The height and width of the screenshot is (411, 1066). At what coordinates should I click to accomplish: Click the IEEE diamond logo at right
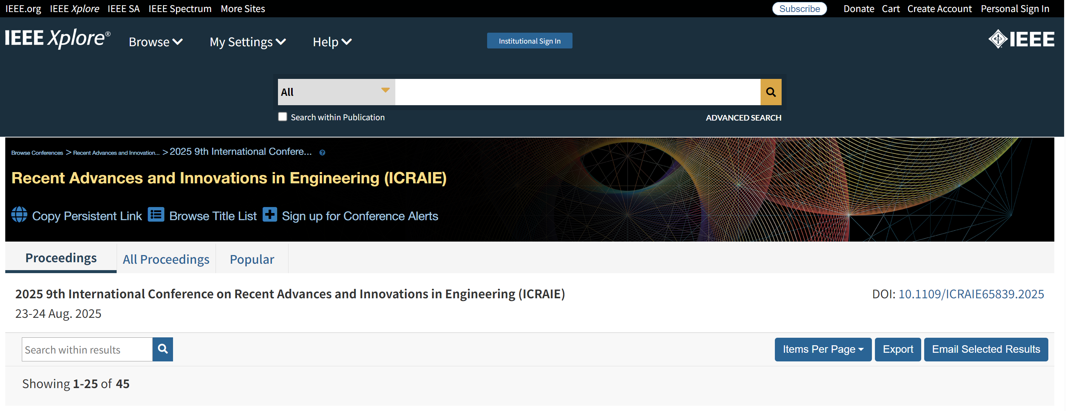[1021, 39]
